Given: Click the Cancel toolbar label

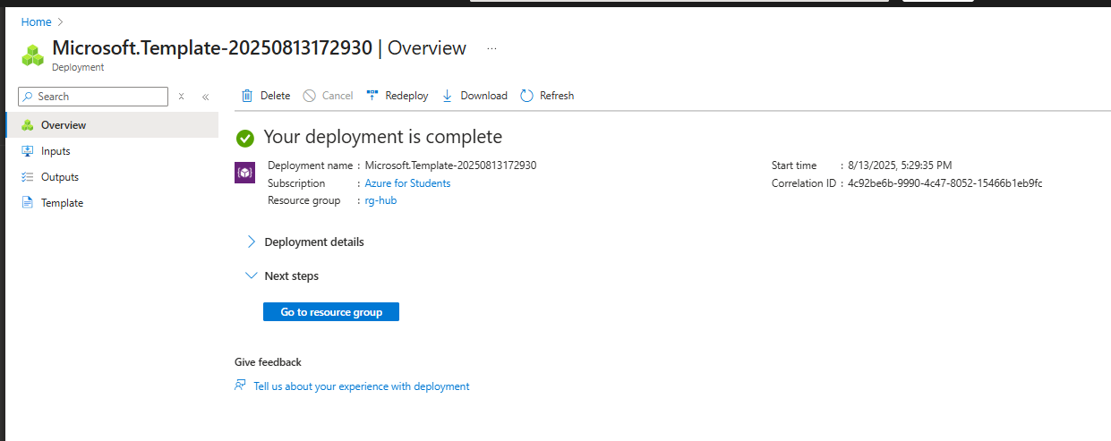Looking at the screenshot, I should 338,96.
